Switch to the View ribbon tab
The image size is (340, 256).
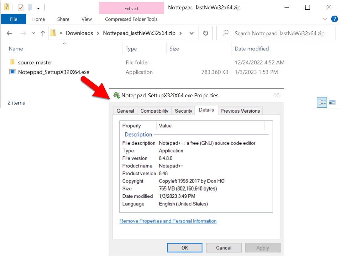[x=86, y=19]
